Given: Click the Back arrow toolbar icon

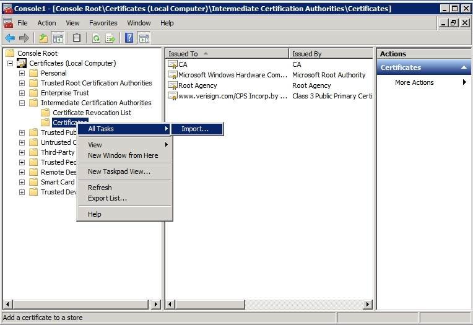Looking at the screenshot, I should point(10,38).
